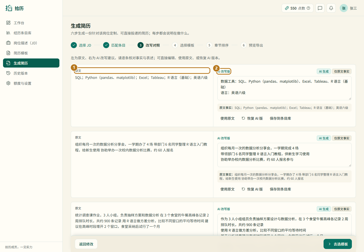Screen dimensions: 364x252
Task: Select 生成简历 sidebar item
Action: point(31,63)
